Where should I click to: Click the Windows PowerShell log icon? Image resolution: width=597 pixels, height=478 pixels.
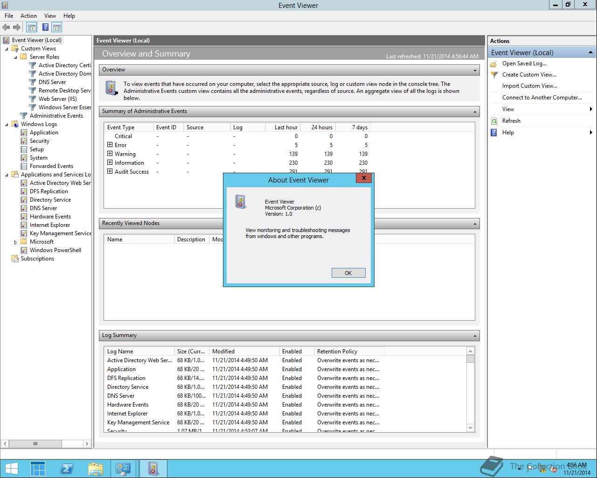point(24,250)
